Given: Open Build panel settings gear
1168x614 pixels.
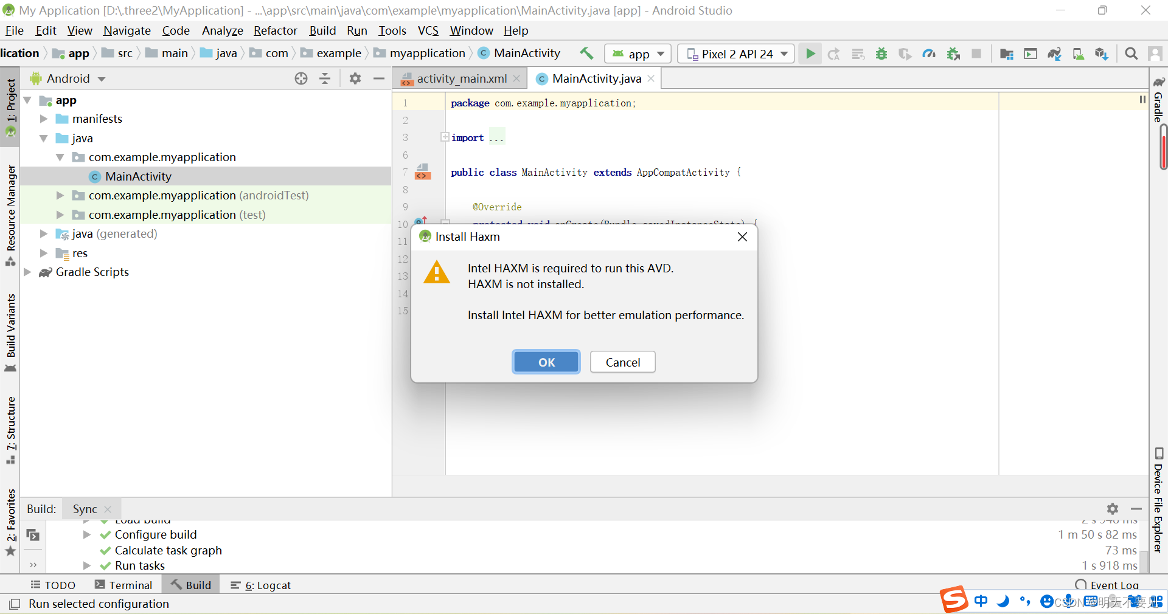Looking at the screenshot, I should [x=1113, y=509].
